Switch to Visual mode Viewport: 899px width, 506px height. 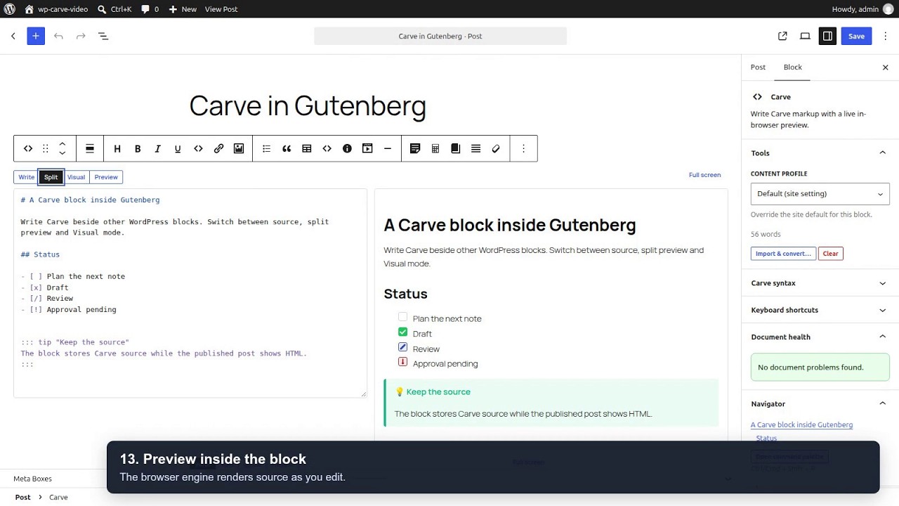76,177
